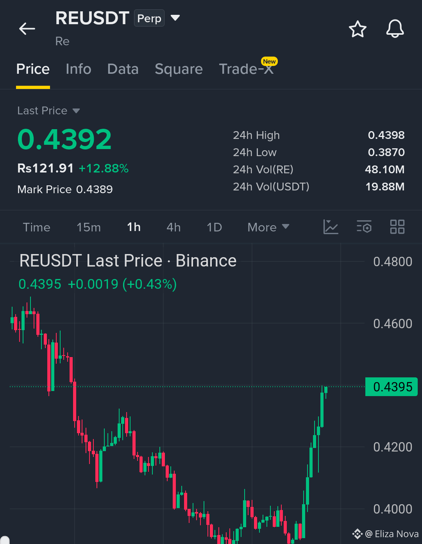This screenshot has height=544, width=422.
Task: Tap the 24h Low value 0.3870
Action: coord(386,152)
